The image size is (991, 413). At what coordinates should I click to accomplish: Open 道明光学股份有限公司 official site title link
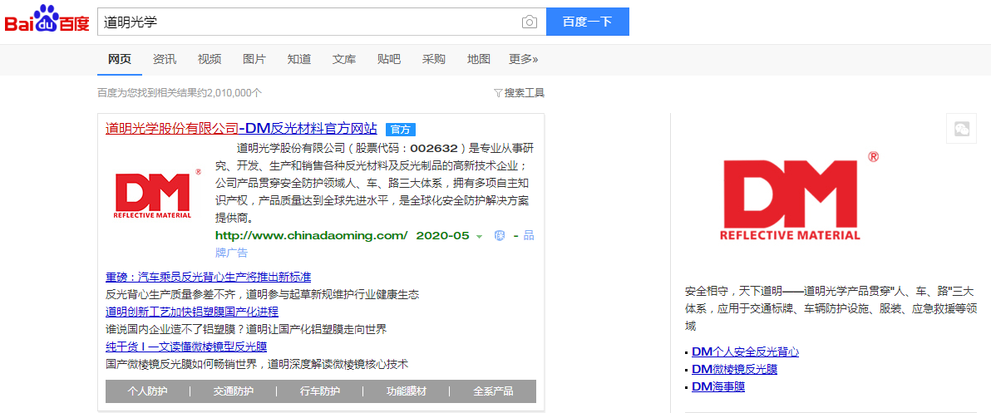click(x=241, y=129)
